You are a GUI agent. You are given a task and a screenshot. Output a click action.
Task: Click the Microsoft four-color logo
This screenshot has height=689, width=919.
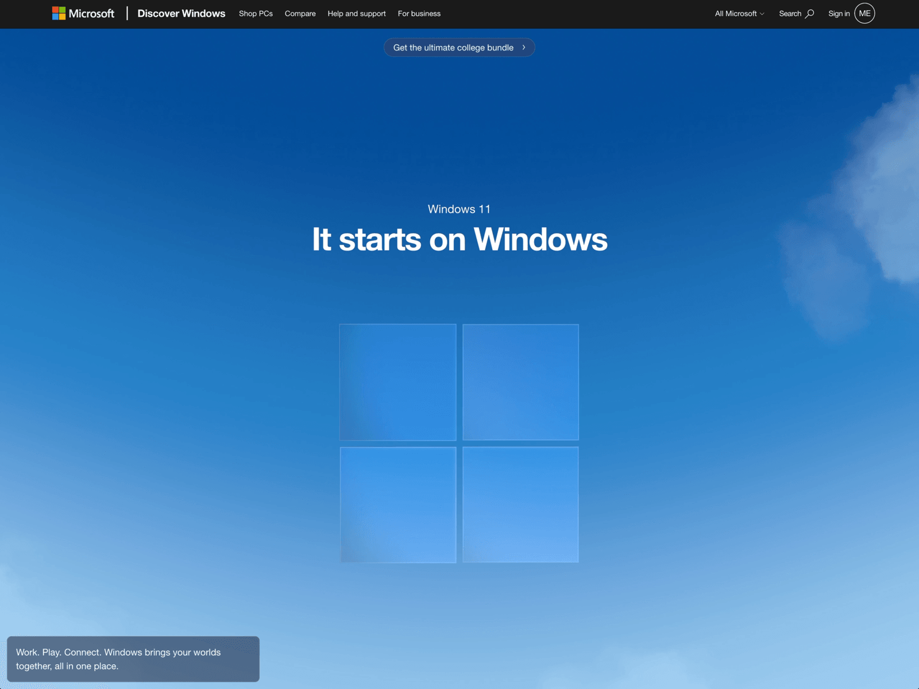[59, 13]
